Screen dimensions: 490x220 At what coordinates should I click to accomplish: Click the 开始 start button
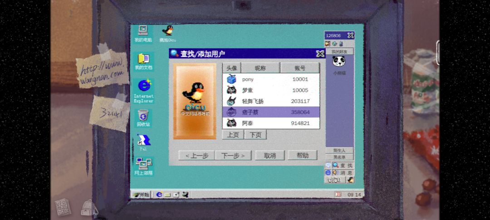(141, 195)
